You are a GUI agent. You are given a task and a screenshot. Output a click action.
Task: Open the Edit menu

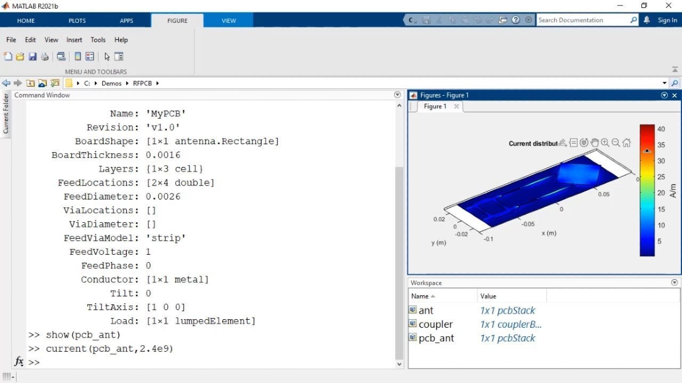tap(30, 40)
